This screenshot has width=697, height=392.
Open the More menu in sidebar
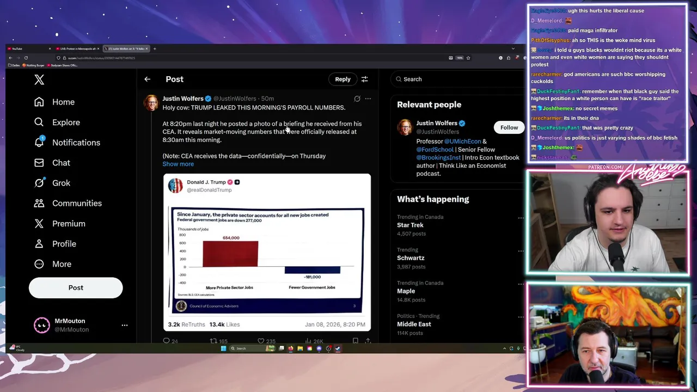pos(53,264)
